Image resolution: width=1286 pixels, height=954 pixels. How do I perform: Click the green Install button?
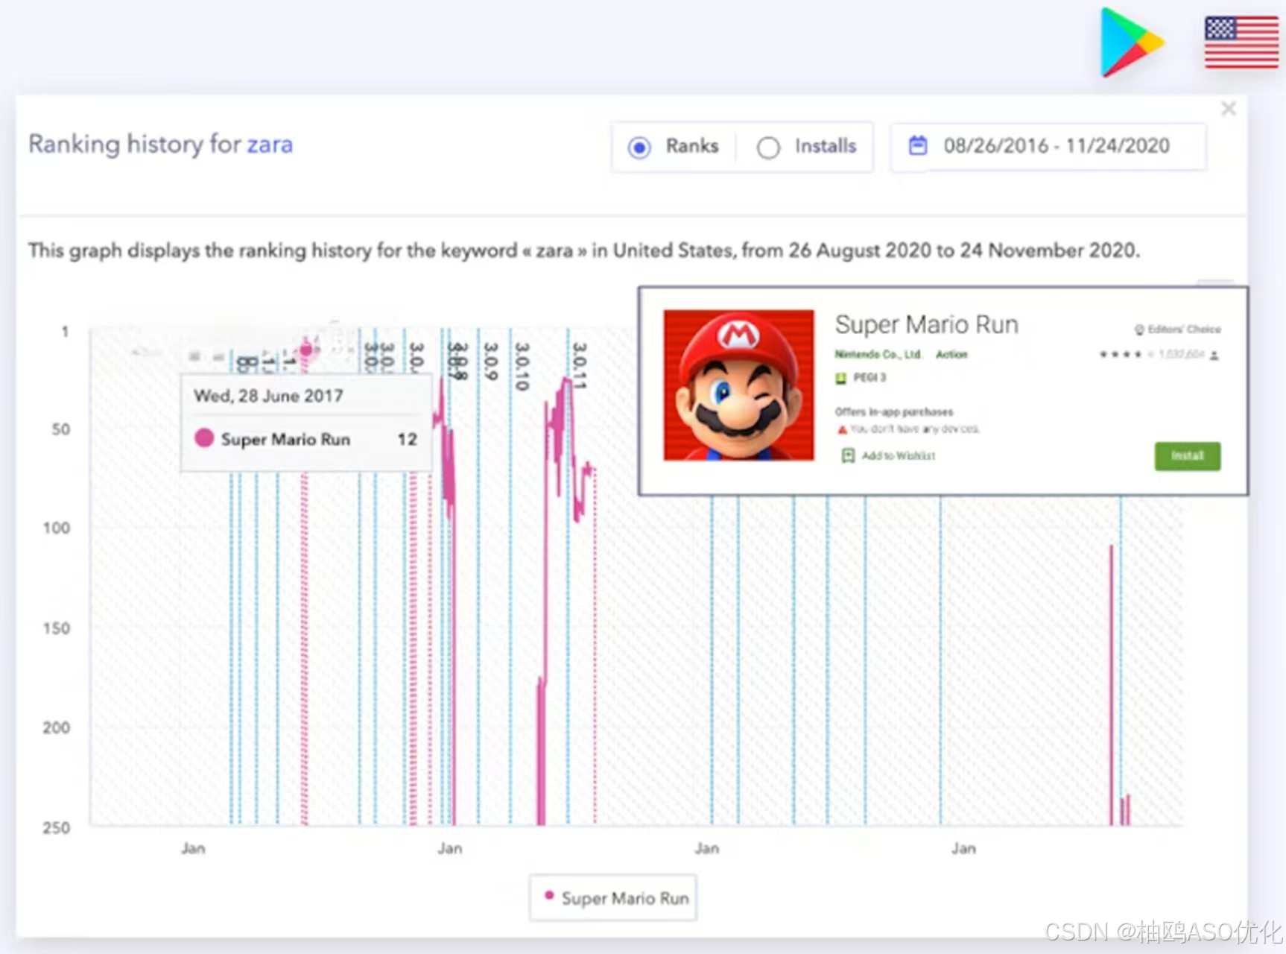coord(1187,456)
